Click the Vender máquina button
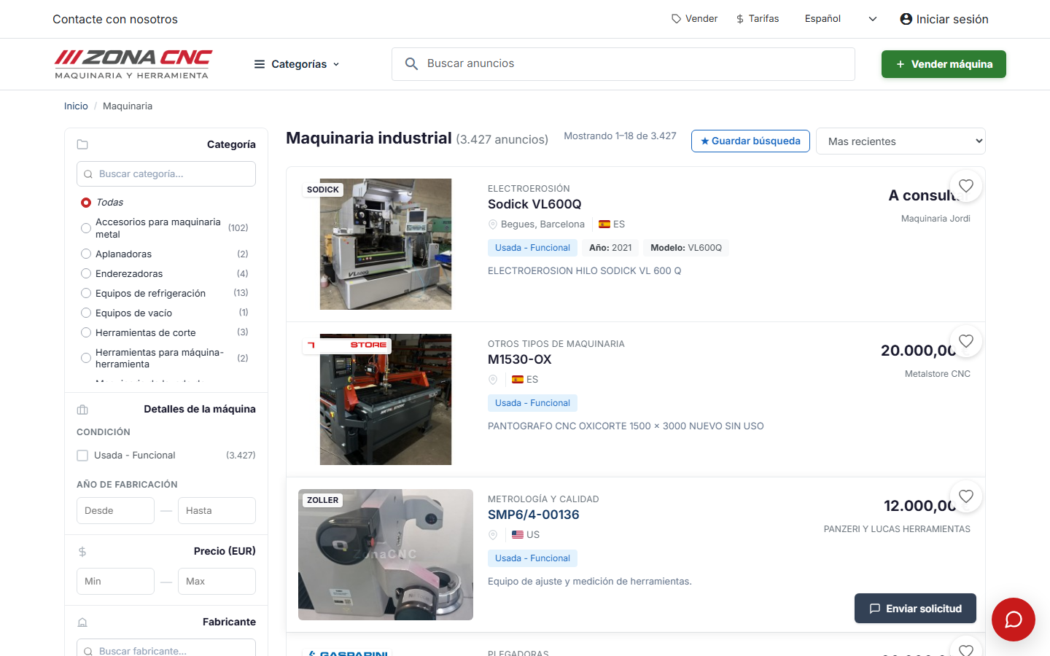The width and height of the screenshot is (1050, 656). (944, 64)
